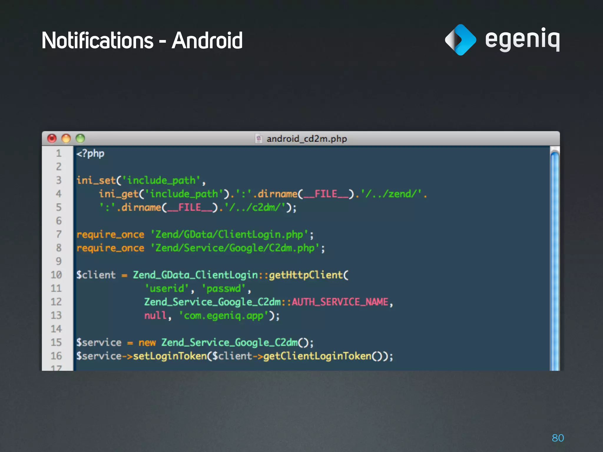Close the android_cd2m.php editor window
The width and height of the screenshot is (603, 452).
pyautogui.click(x=52, y=138)
